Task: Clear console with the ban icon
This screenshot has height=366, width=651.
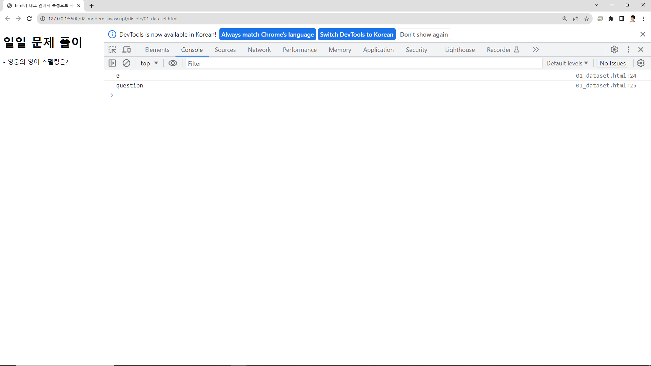Action: coord(126,63)
